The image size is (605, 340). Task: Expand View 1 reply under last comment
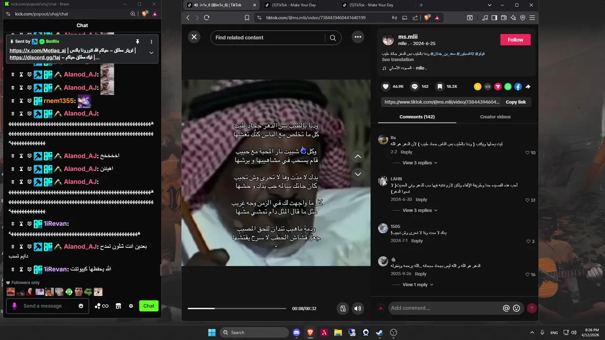pyautogui.click(x=418, y=285)
